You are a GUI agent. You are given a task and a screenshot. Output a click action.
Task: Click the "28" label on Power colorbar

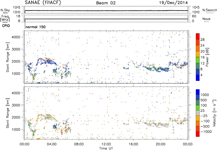[x=202, y=40]
